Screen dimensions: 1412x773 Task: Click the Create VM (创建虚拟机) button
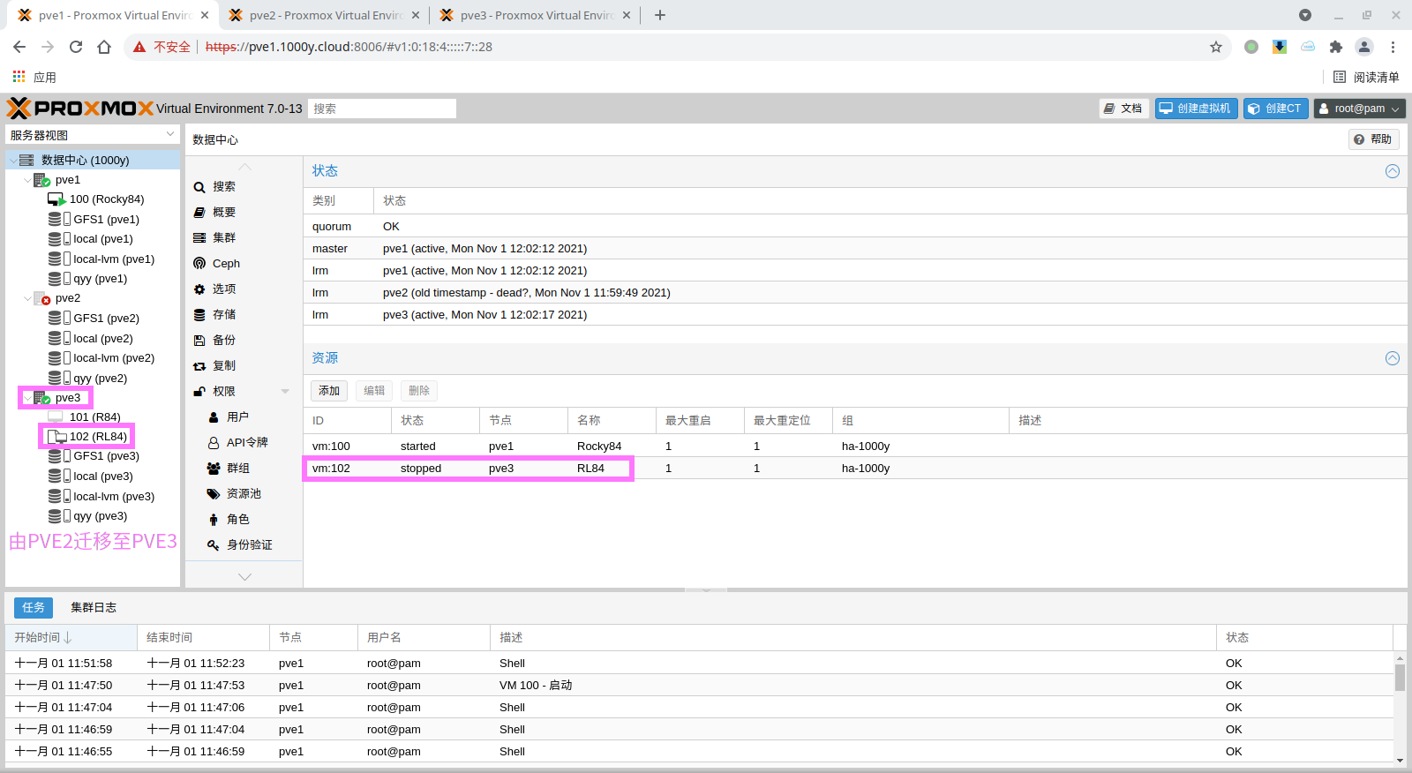pyautogui.click(x=1196, y=109)
